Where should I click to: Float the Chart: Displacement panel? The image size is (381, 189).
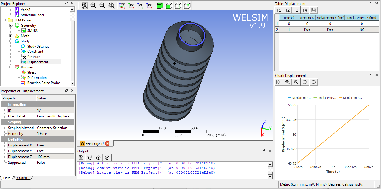pos(371,75)
